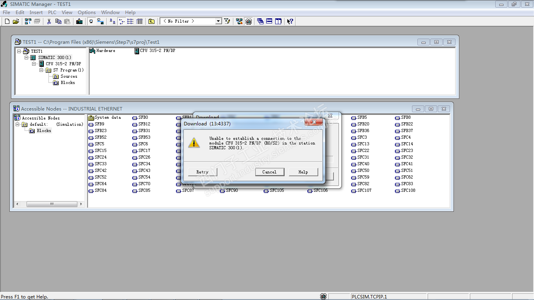
Task: Open the Window menu
Action: (111, 12)
